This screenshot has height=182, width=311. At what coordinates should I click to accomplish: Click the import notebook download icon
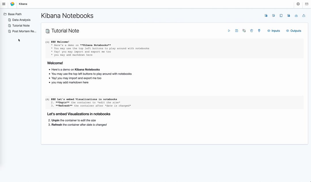pos(296,16)
